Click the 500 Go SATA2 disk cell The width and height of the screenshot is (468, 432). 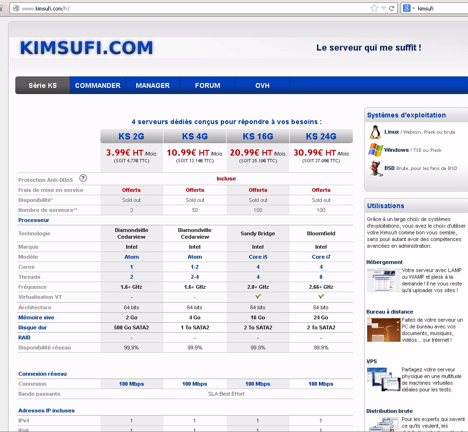click(131, 327)
